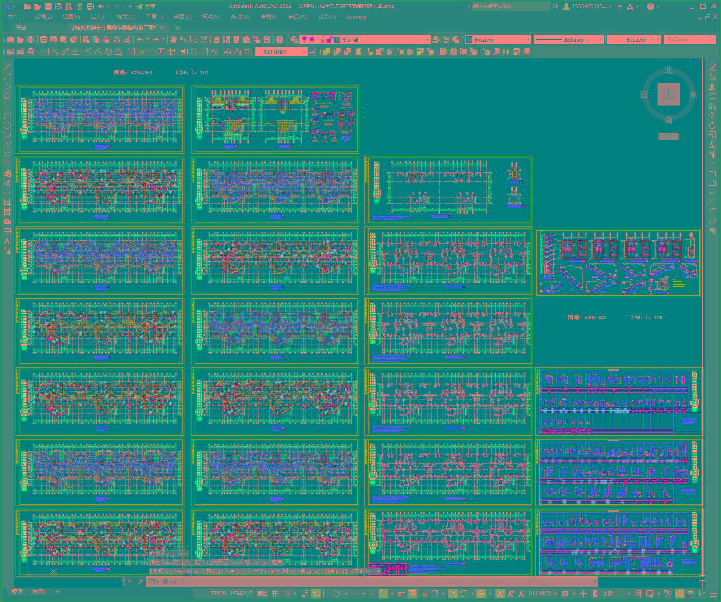721x602 pixels.
Task: Select the Hatch tool in draw toolbar
Action: click(x=7, y=202)
